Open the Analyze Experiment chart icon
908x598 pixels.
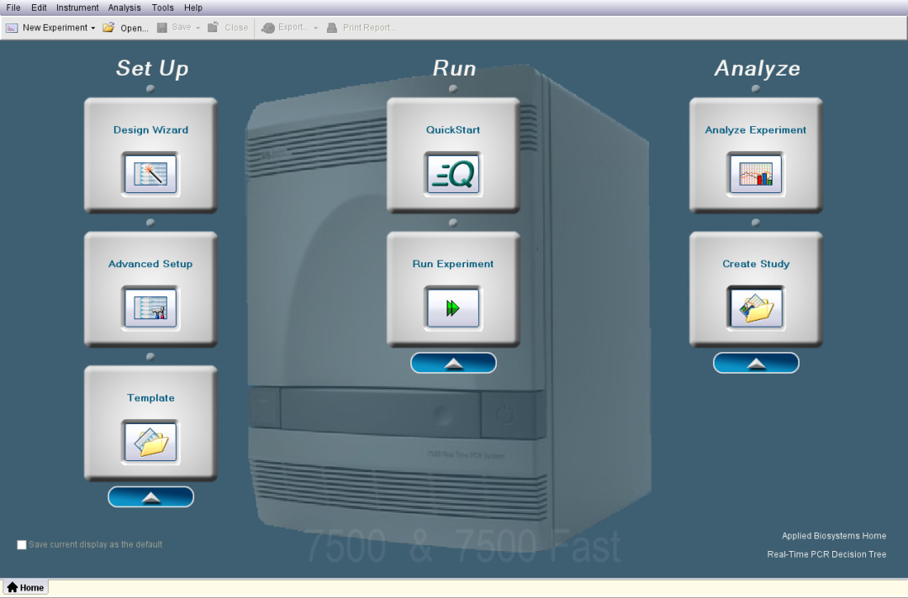pyautogui.click(x=756, y=173)
